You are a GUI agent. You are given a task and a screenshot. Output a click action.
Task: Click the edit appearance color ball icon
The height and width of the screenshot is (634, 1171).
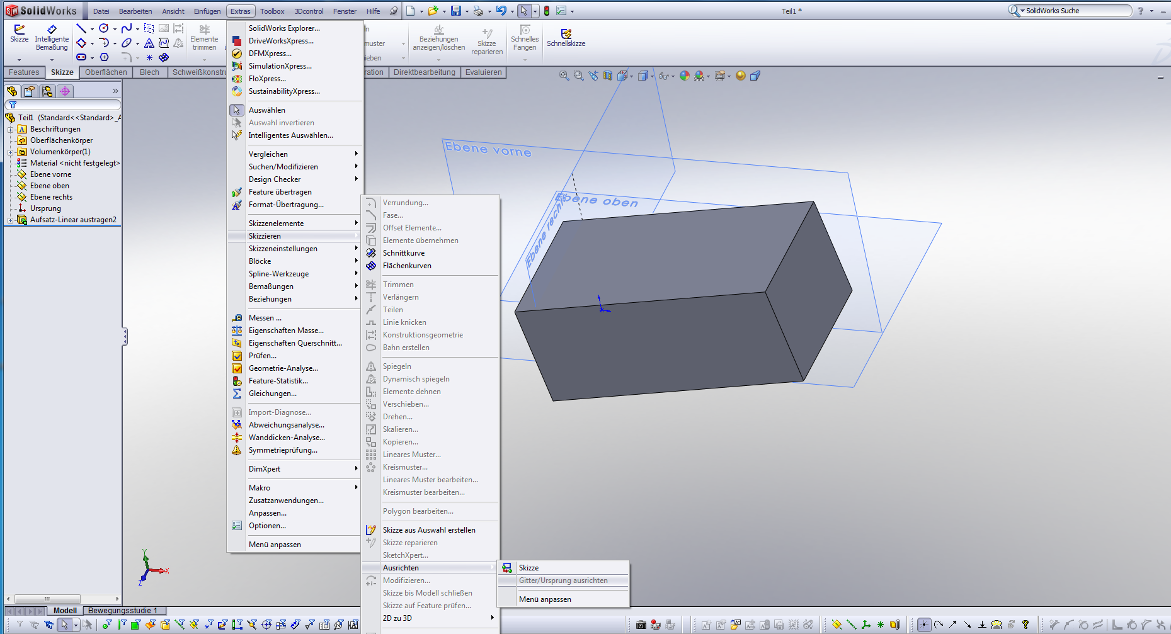pyautogui.click(x=685, y=76)
